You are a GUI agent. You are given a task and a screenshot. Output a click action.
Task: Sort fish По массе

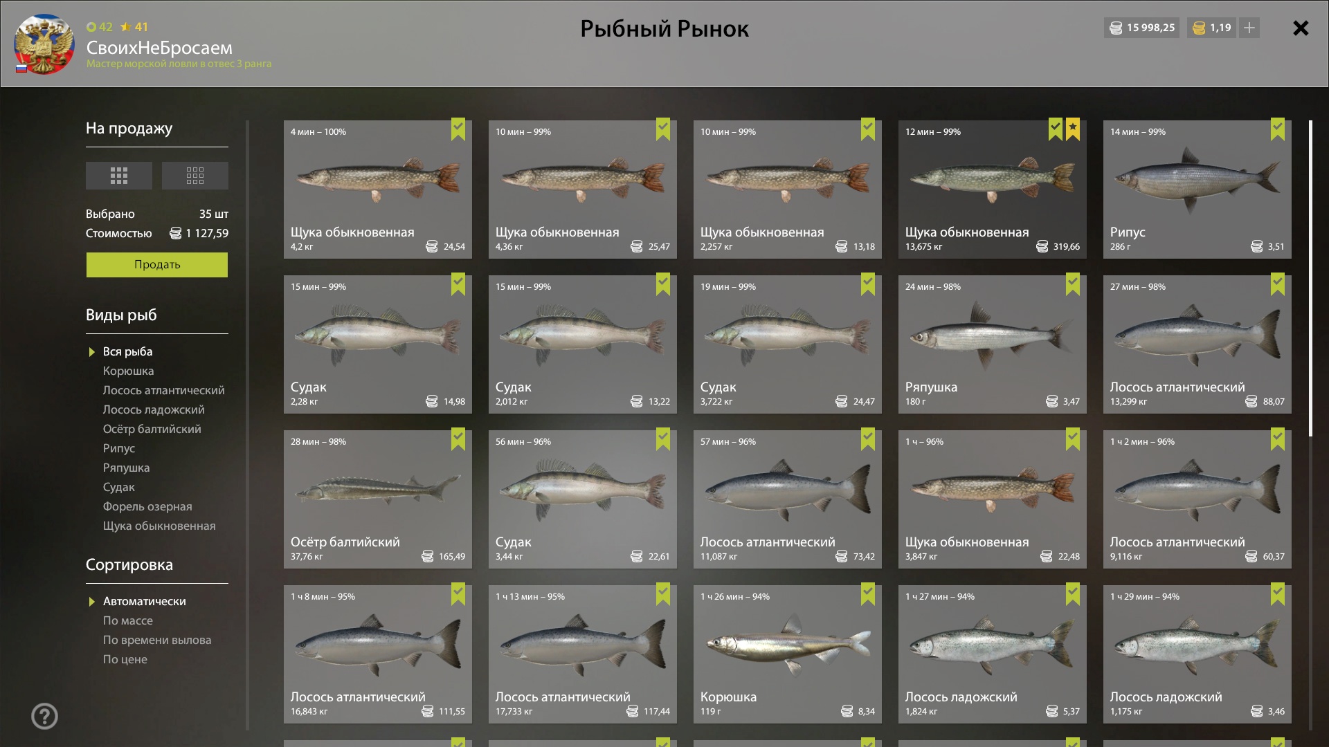point(128,620)
